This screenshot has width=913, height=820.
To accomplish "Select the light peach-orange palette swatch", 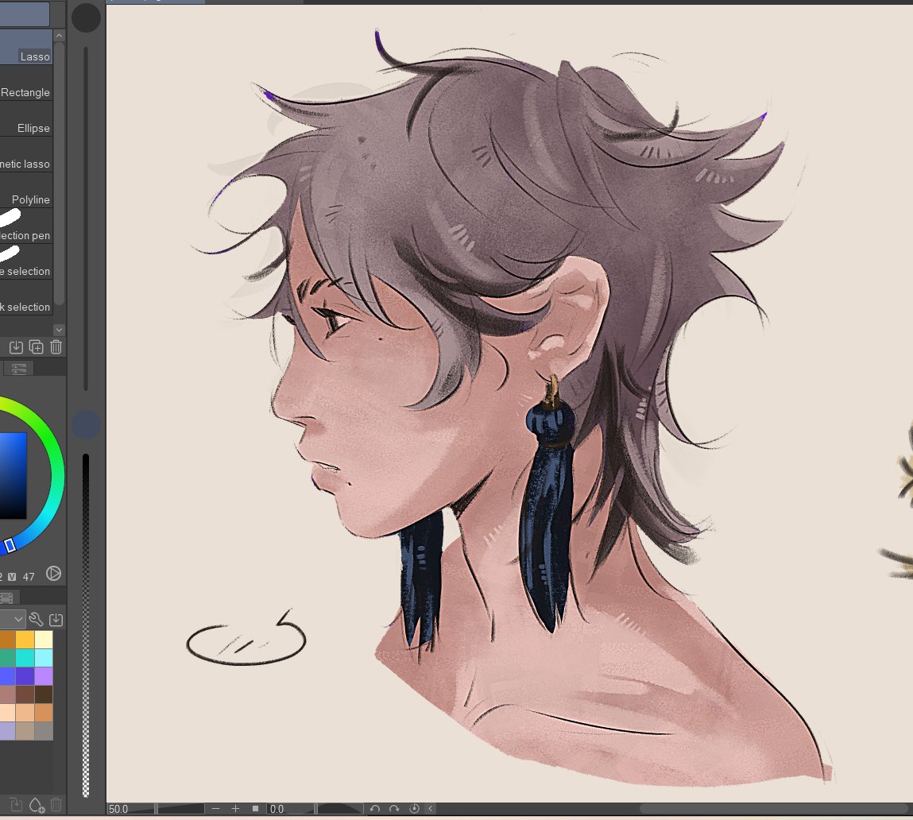I will [x=25, y=713].
